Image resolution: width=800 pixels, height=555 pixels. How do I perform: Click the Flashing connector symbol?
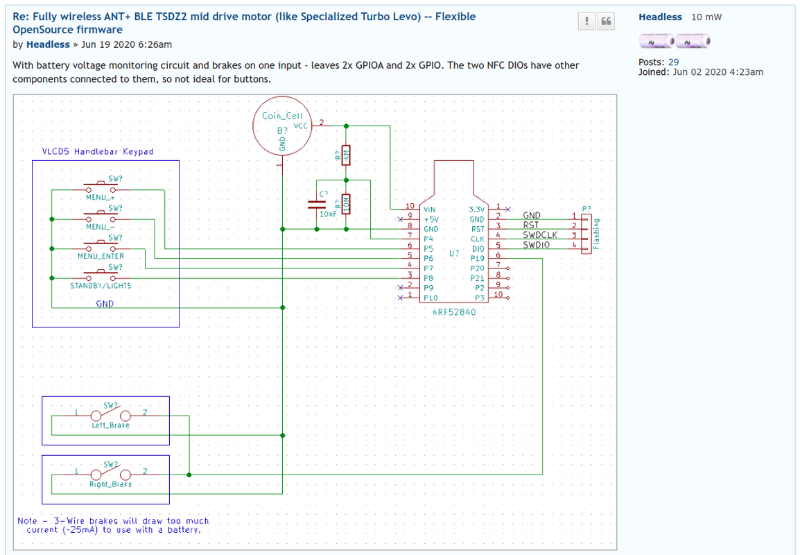pyautogui.click(x=586, y=233)
